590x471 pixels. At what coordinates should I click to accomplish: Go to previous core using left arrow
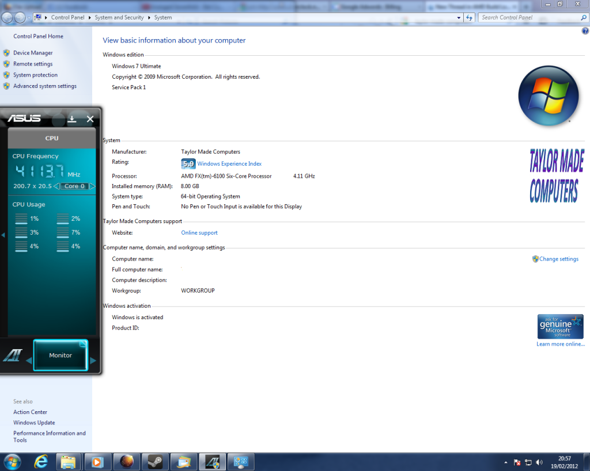click(56, 186)
